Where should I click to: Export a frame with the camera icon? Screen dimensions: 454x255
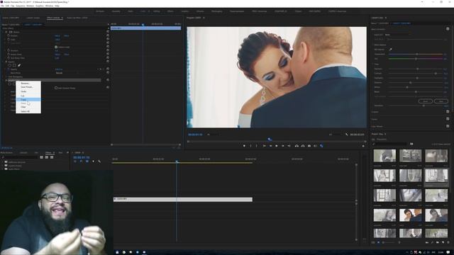(x=309, y=146)
